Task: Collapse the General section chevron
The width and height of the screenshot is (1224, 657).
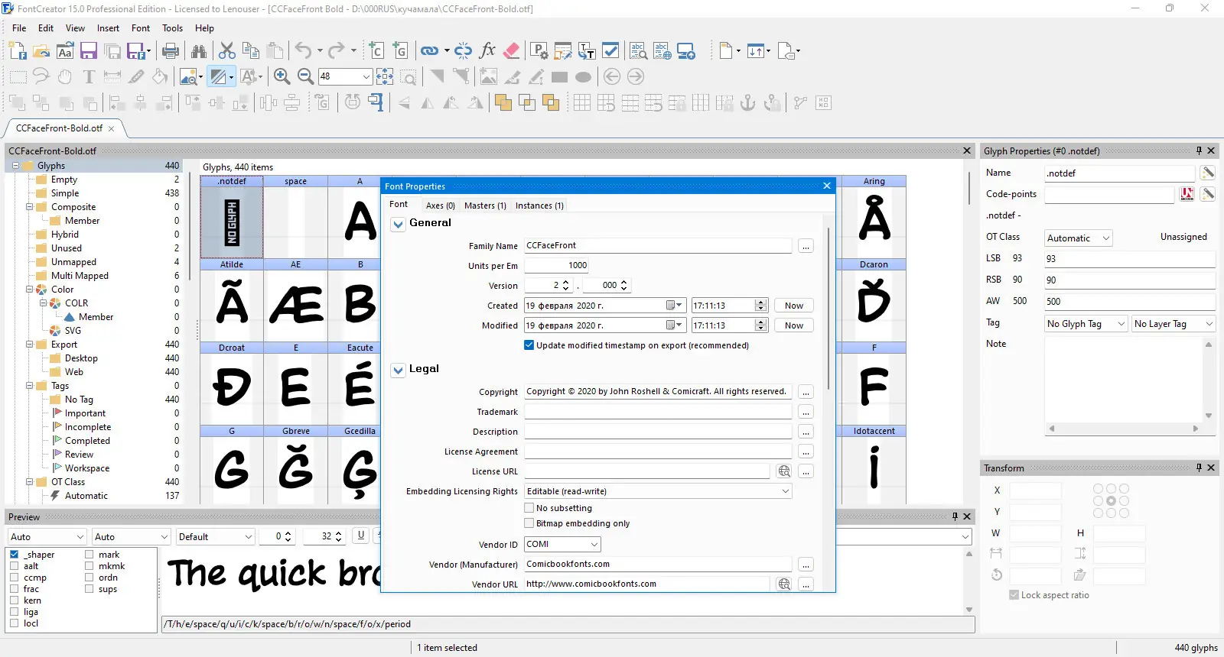Action: point(398,224)
